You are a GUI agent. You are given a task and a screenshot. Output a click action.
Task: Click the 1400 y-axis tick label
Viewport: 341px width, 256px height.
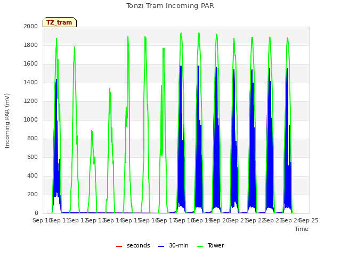pyautogui.click(x=31, y=82)
